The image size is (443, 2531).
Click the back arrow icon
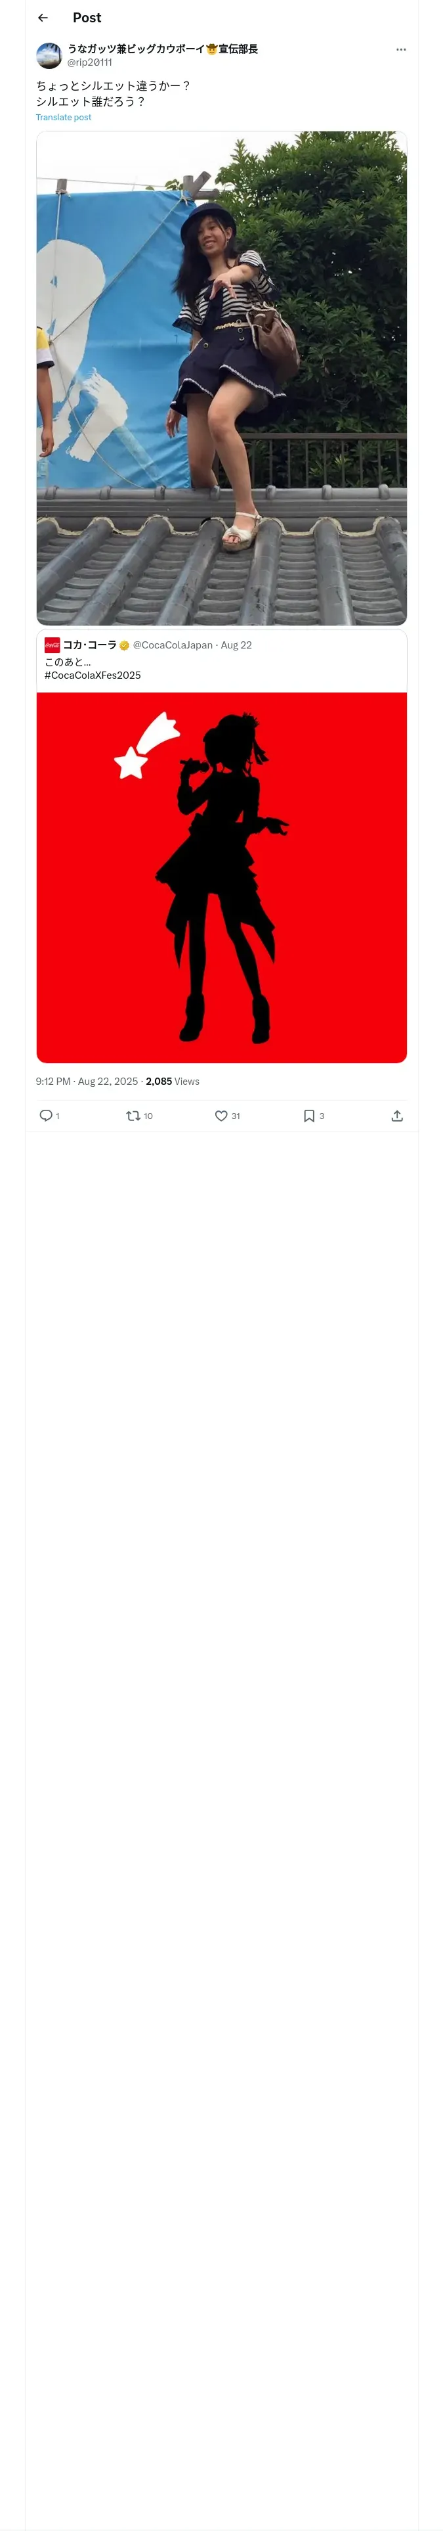tap(43, 18)
